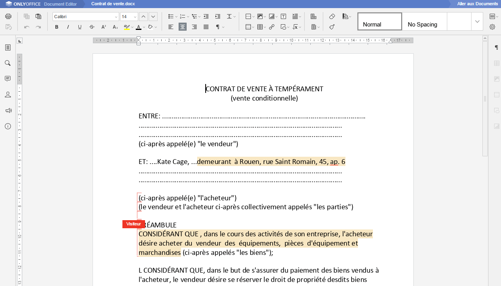The width and height of the screenshot is (501, 286).
Task: Insert an equation
Action: (296, 27)
